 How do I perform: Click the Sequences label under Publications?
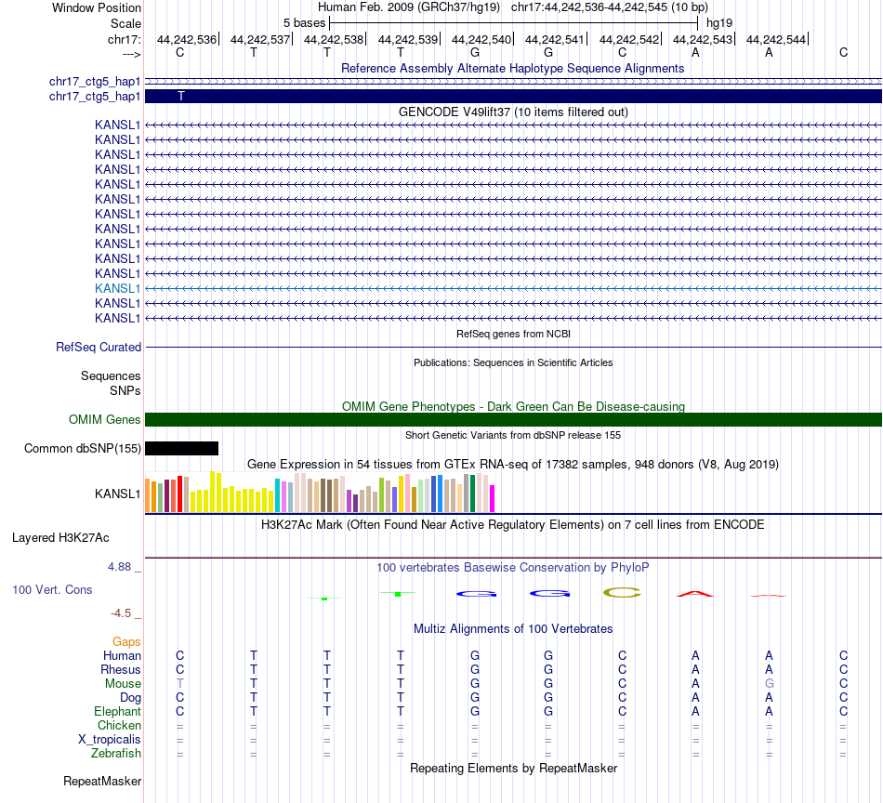pos(111,375)
